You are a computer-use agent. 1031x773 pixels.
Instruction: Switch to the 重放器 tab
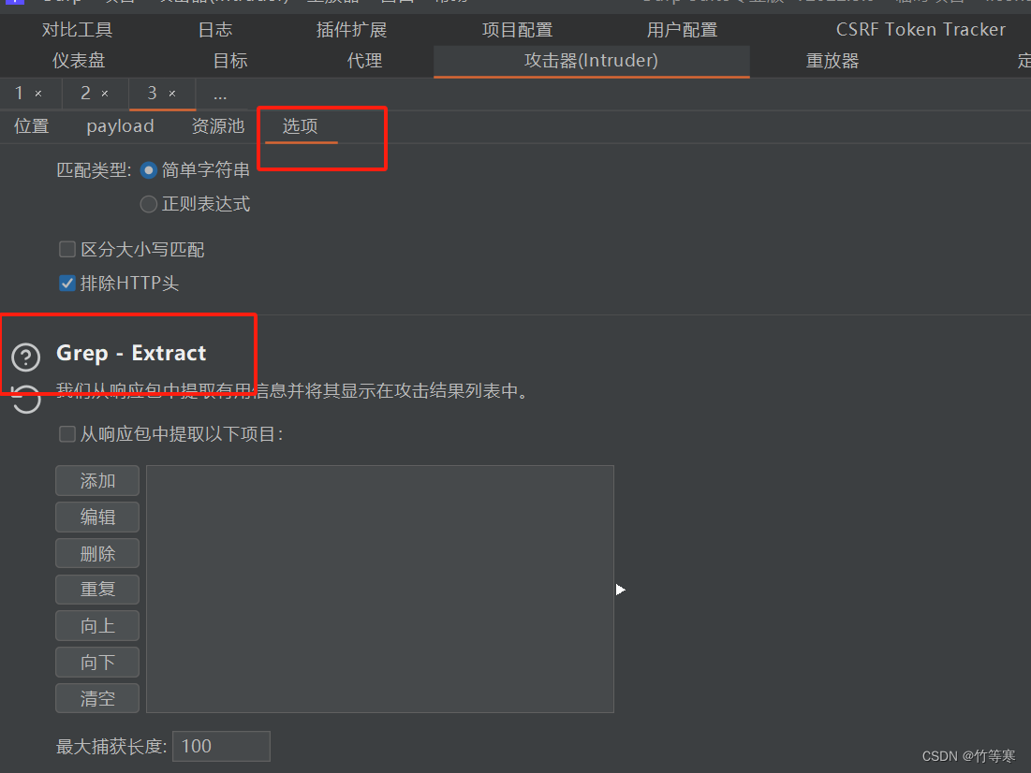[x=832, y=61]
